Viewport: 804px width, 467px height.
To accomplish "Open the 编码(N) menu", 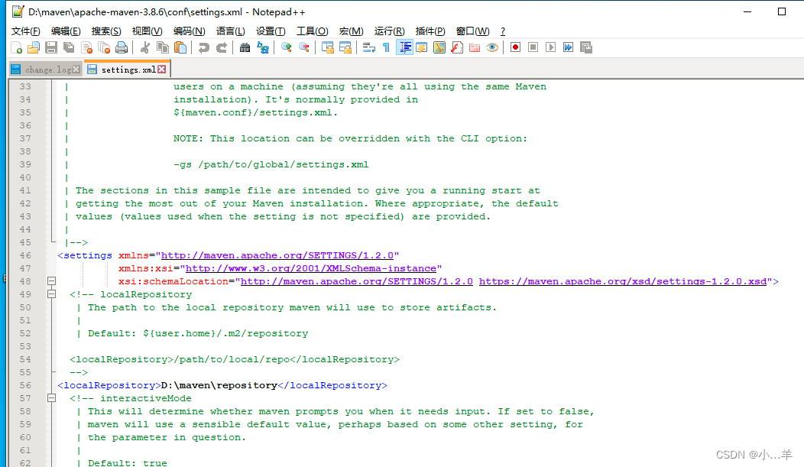I will tap(190, 31).
